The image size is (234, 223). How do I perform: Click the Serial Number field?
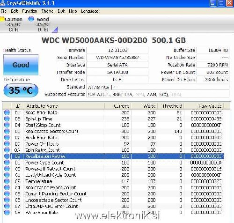[x=117, y=58]
